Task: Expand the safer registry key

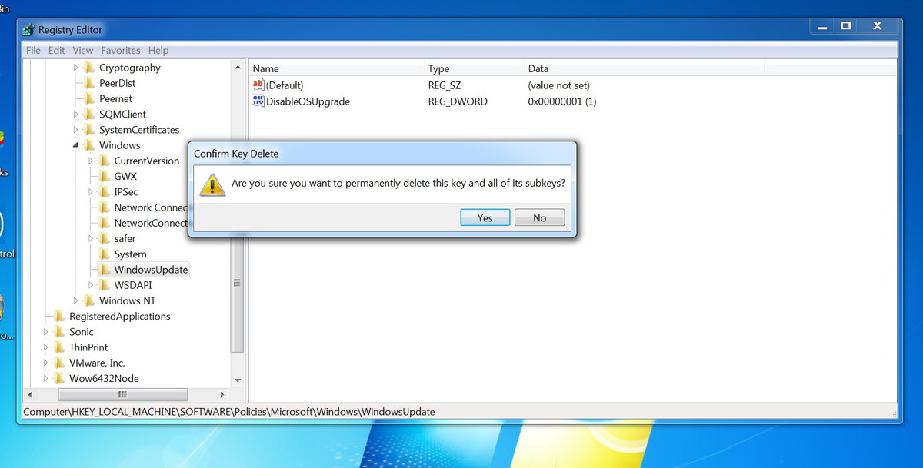Action: 89,238
